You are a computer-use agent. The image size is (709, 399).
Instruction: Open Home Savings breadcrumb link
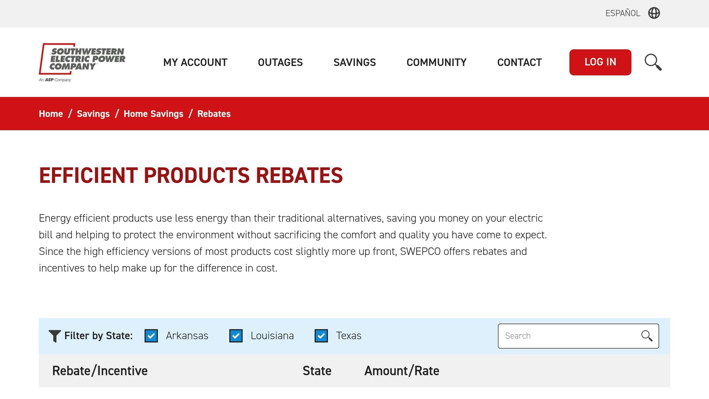[x=153, y=114]
